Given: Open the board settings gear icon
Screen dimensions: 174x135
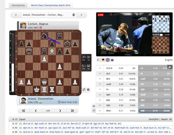Looking at the screenshot, I should [88, 90].
